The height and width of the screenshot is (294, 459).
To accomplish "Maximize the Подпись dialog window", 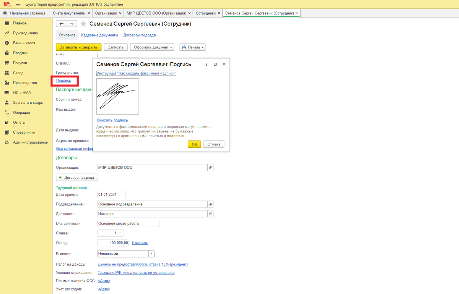I will click(215, 65).
